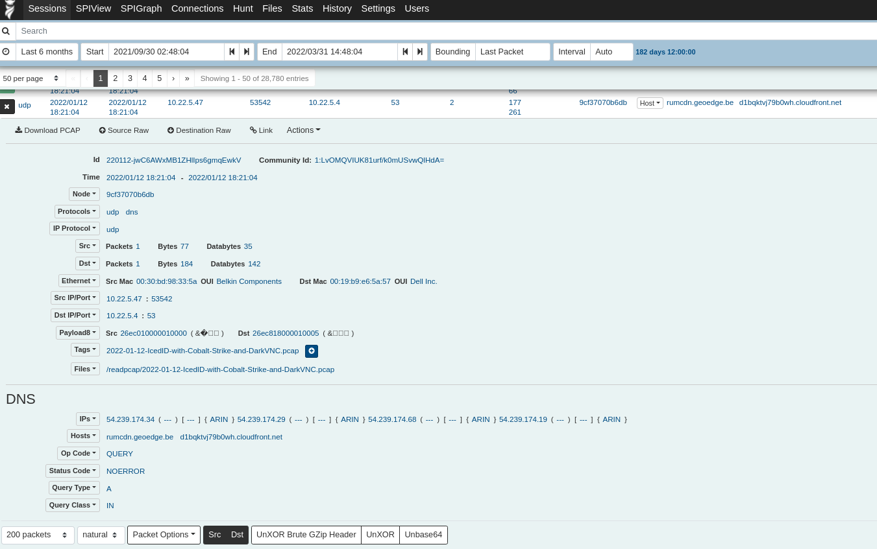Click the Dell Inc. OUI link
The width and height of the screenshot is (877, 549).
pos(424,281)
